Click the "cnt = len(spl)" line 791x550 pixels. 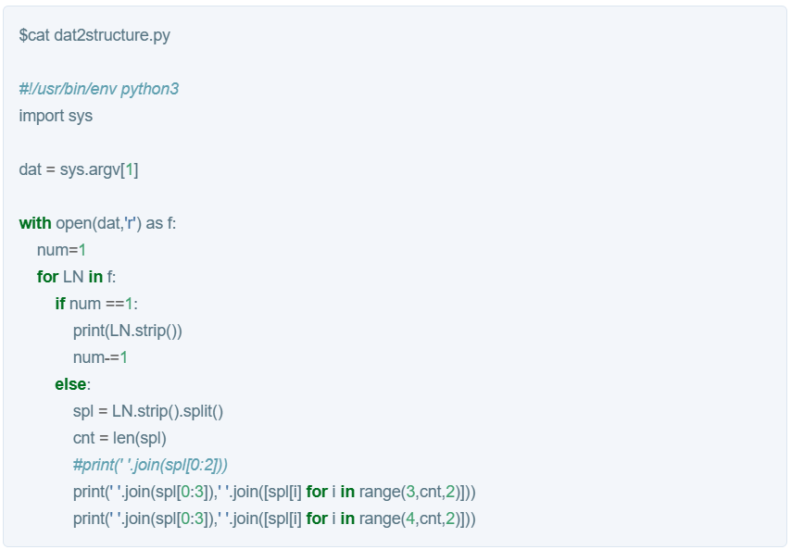(119, 438)
